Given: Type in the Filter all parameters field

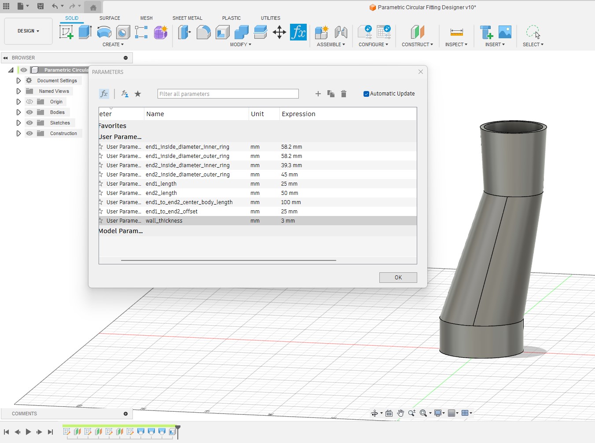Looking at the screenshot, I should 228,93.
